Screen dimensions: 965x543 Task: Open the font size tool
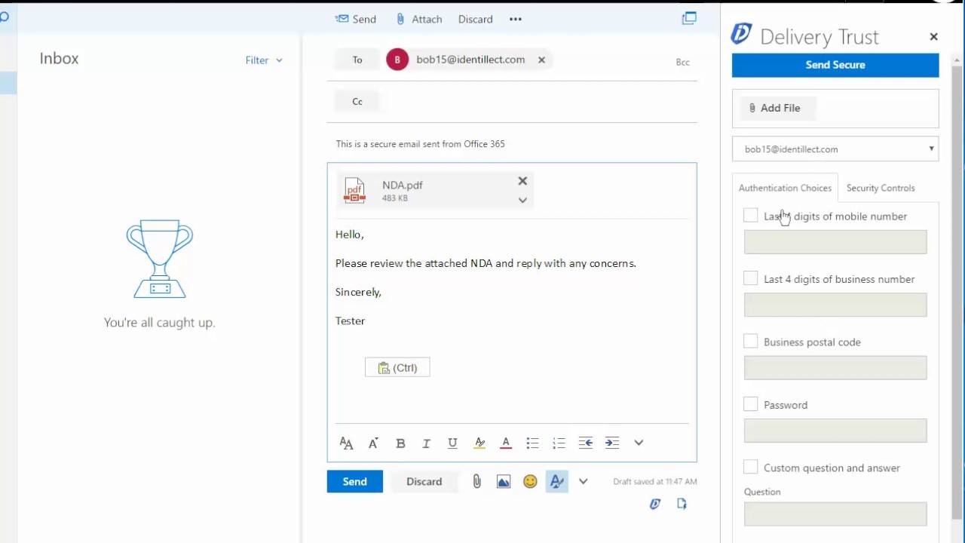pyautogui.click(x=346, y=443)
